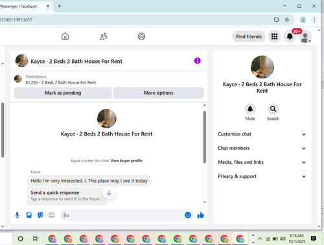The image size is (324, 245).
Task: Click the Find friends button
Action: point(249,36)
